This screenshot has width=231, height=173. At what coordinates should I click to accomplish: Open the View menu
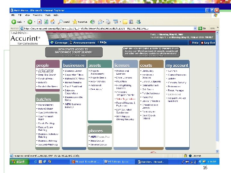click(27, 15)
